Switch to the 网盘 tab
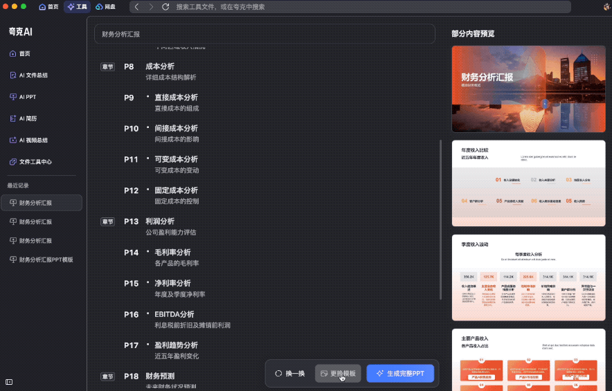 (x=105, y=6)
